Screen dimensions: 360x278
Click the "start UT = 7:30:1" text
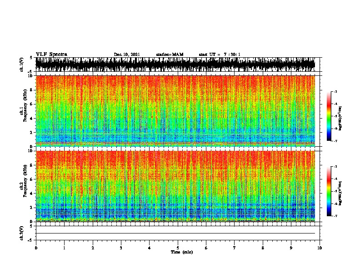[220, 55]
